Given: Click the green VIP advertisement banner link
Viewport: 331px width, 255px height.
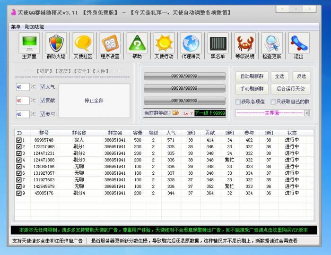Looking at the screenshot, I should (164, 230).
